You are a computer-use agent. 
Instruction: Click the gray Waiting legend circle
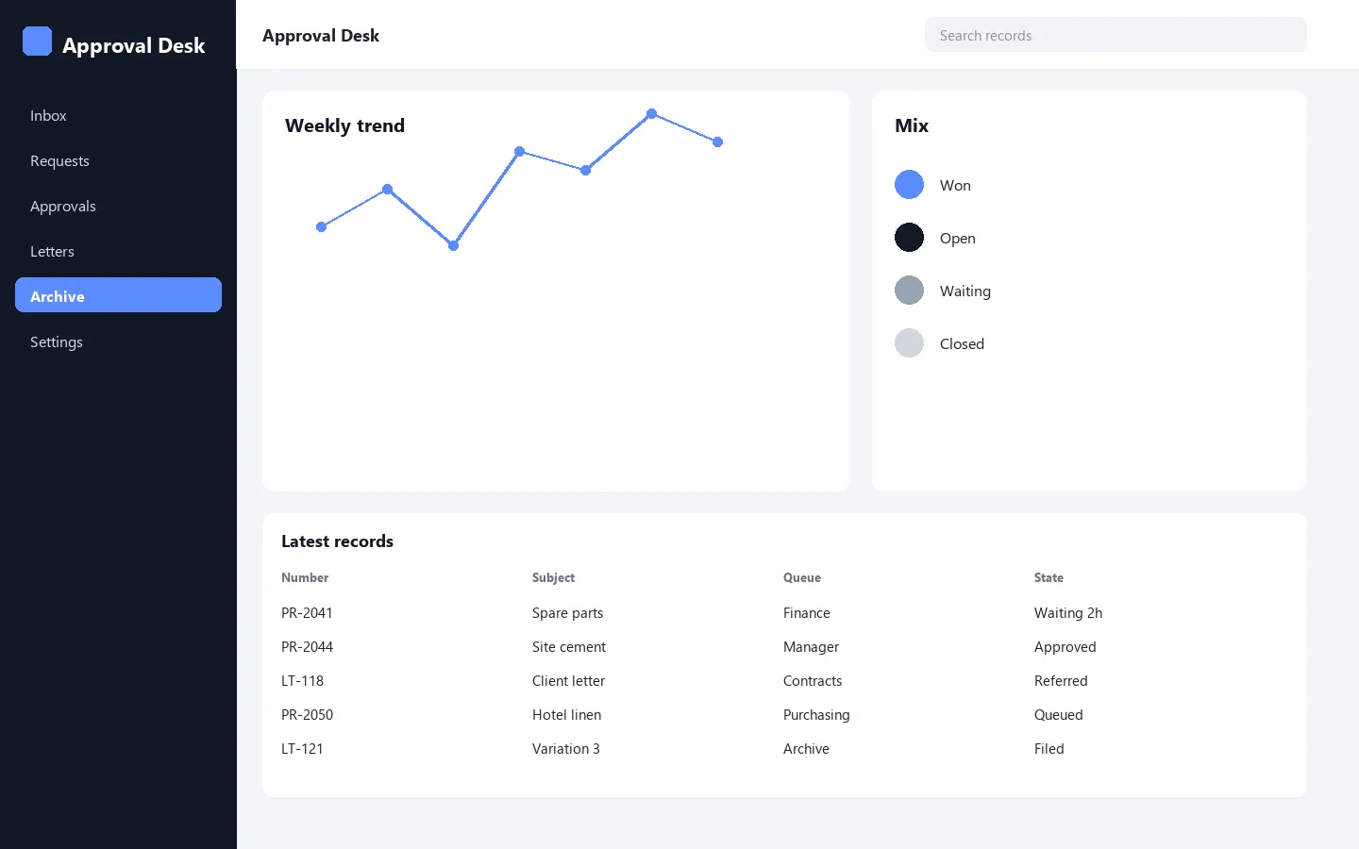[909, 291]
